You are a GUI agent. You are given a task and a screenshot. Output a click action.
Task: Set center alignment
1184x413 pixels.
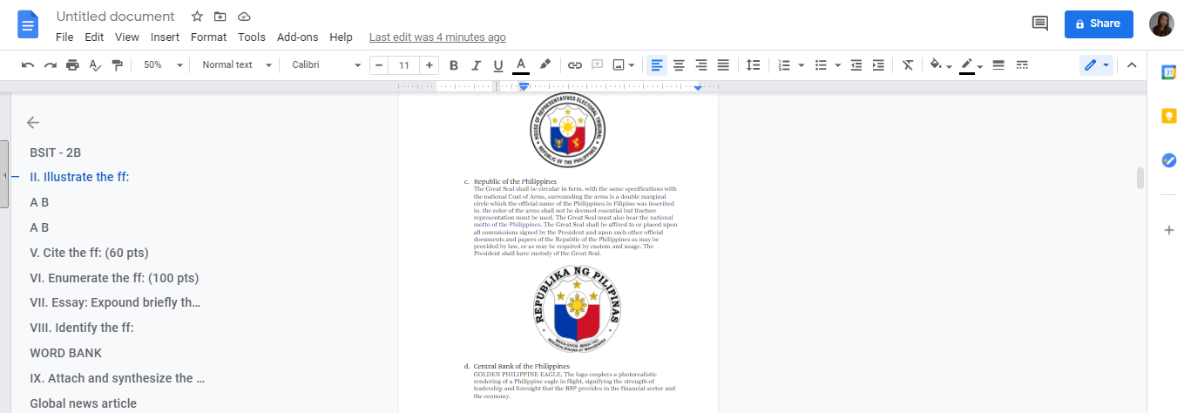(x=679, y=65)
